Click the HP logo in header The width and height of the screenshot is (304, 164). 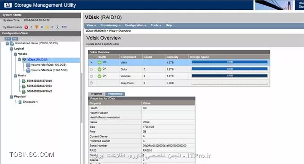pos(8,5)
